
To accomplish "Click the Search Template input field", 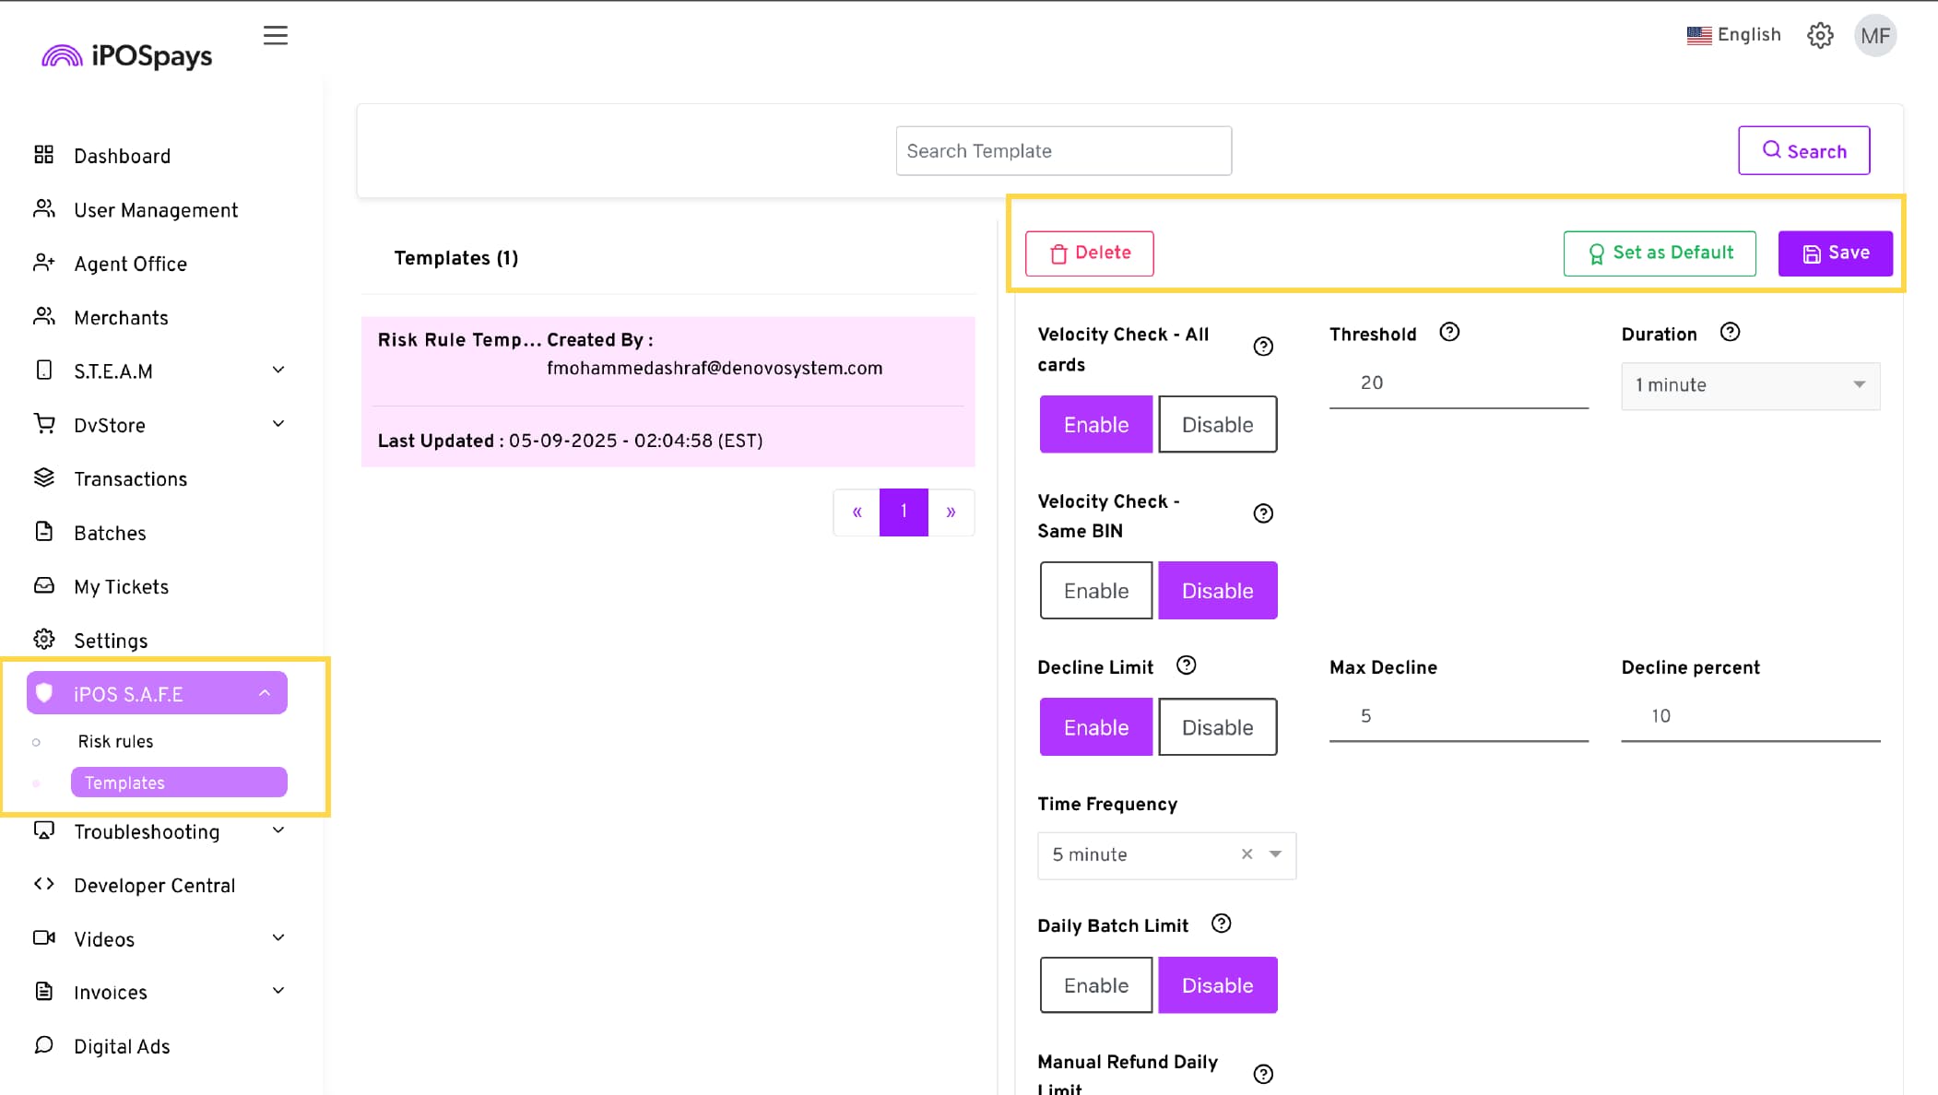I will click(x=1063, y=151).
